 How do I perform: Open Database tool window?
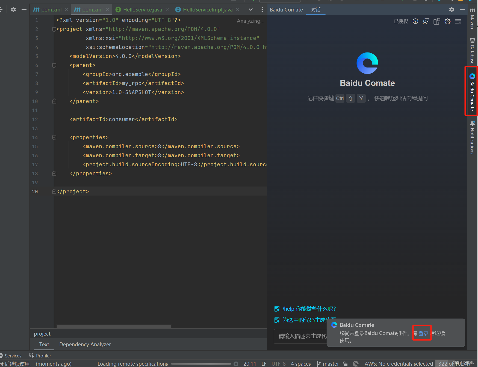click(x=472, y=51)
